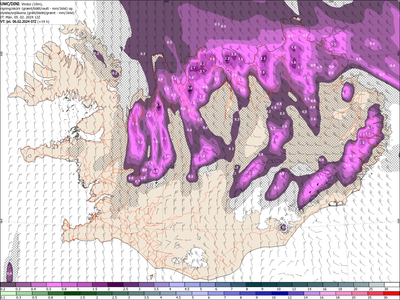Click the 'rigning/skúrir' legend description line

pyautogui.click(x=36, y=8)
